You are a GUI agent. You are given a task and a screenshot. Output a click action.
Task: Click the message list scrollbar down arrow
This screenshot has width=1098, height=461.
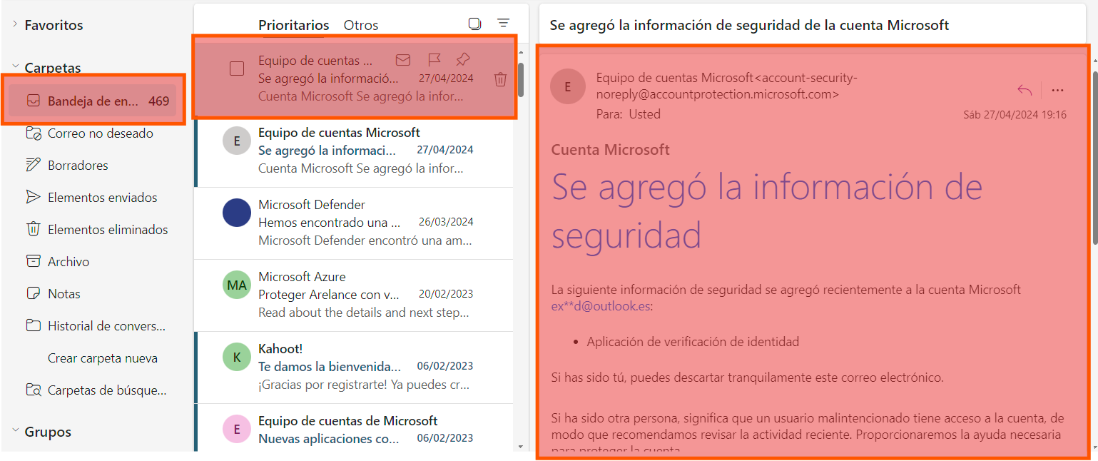tap(521, 447)
